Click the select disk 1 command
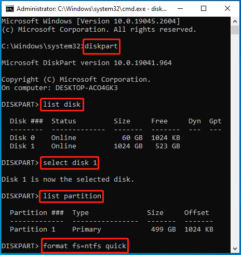This screenshot has width=241, height=255. 70,163
